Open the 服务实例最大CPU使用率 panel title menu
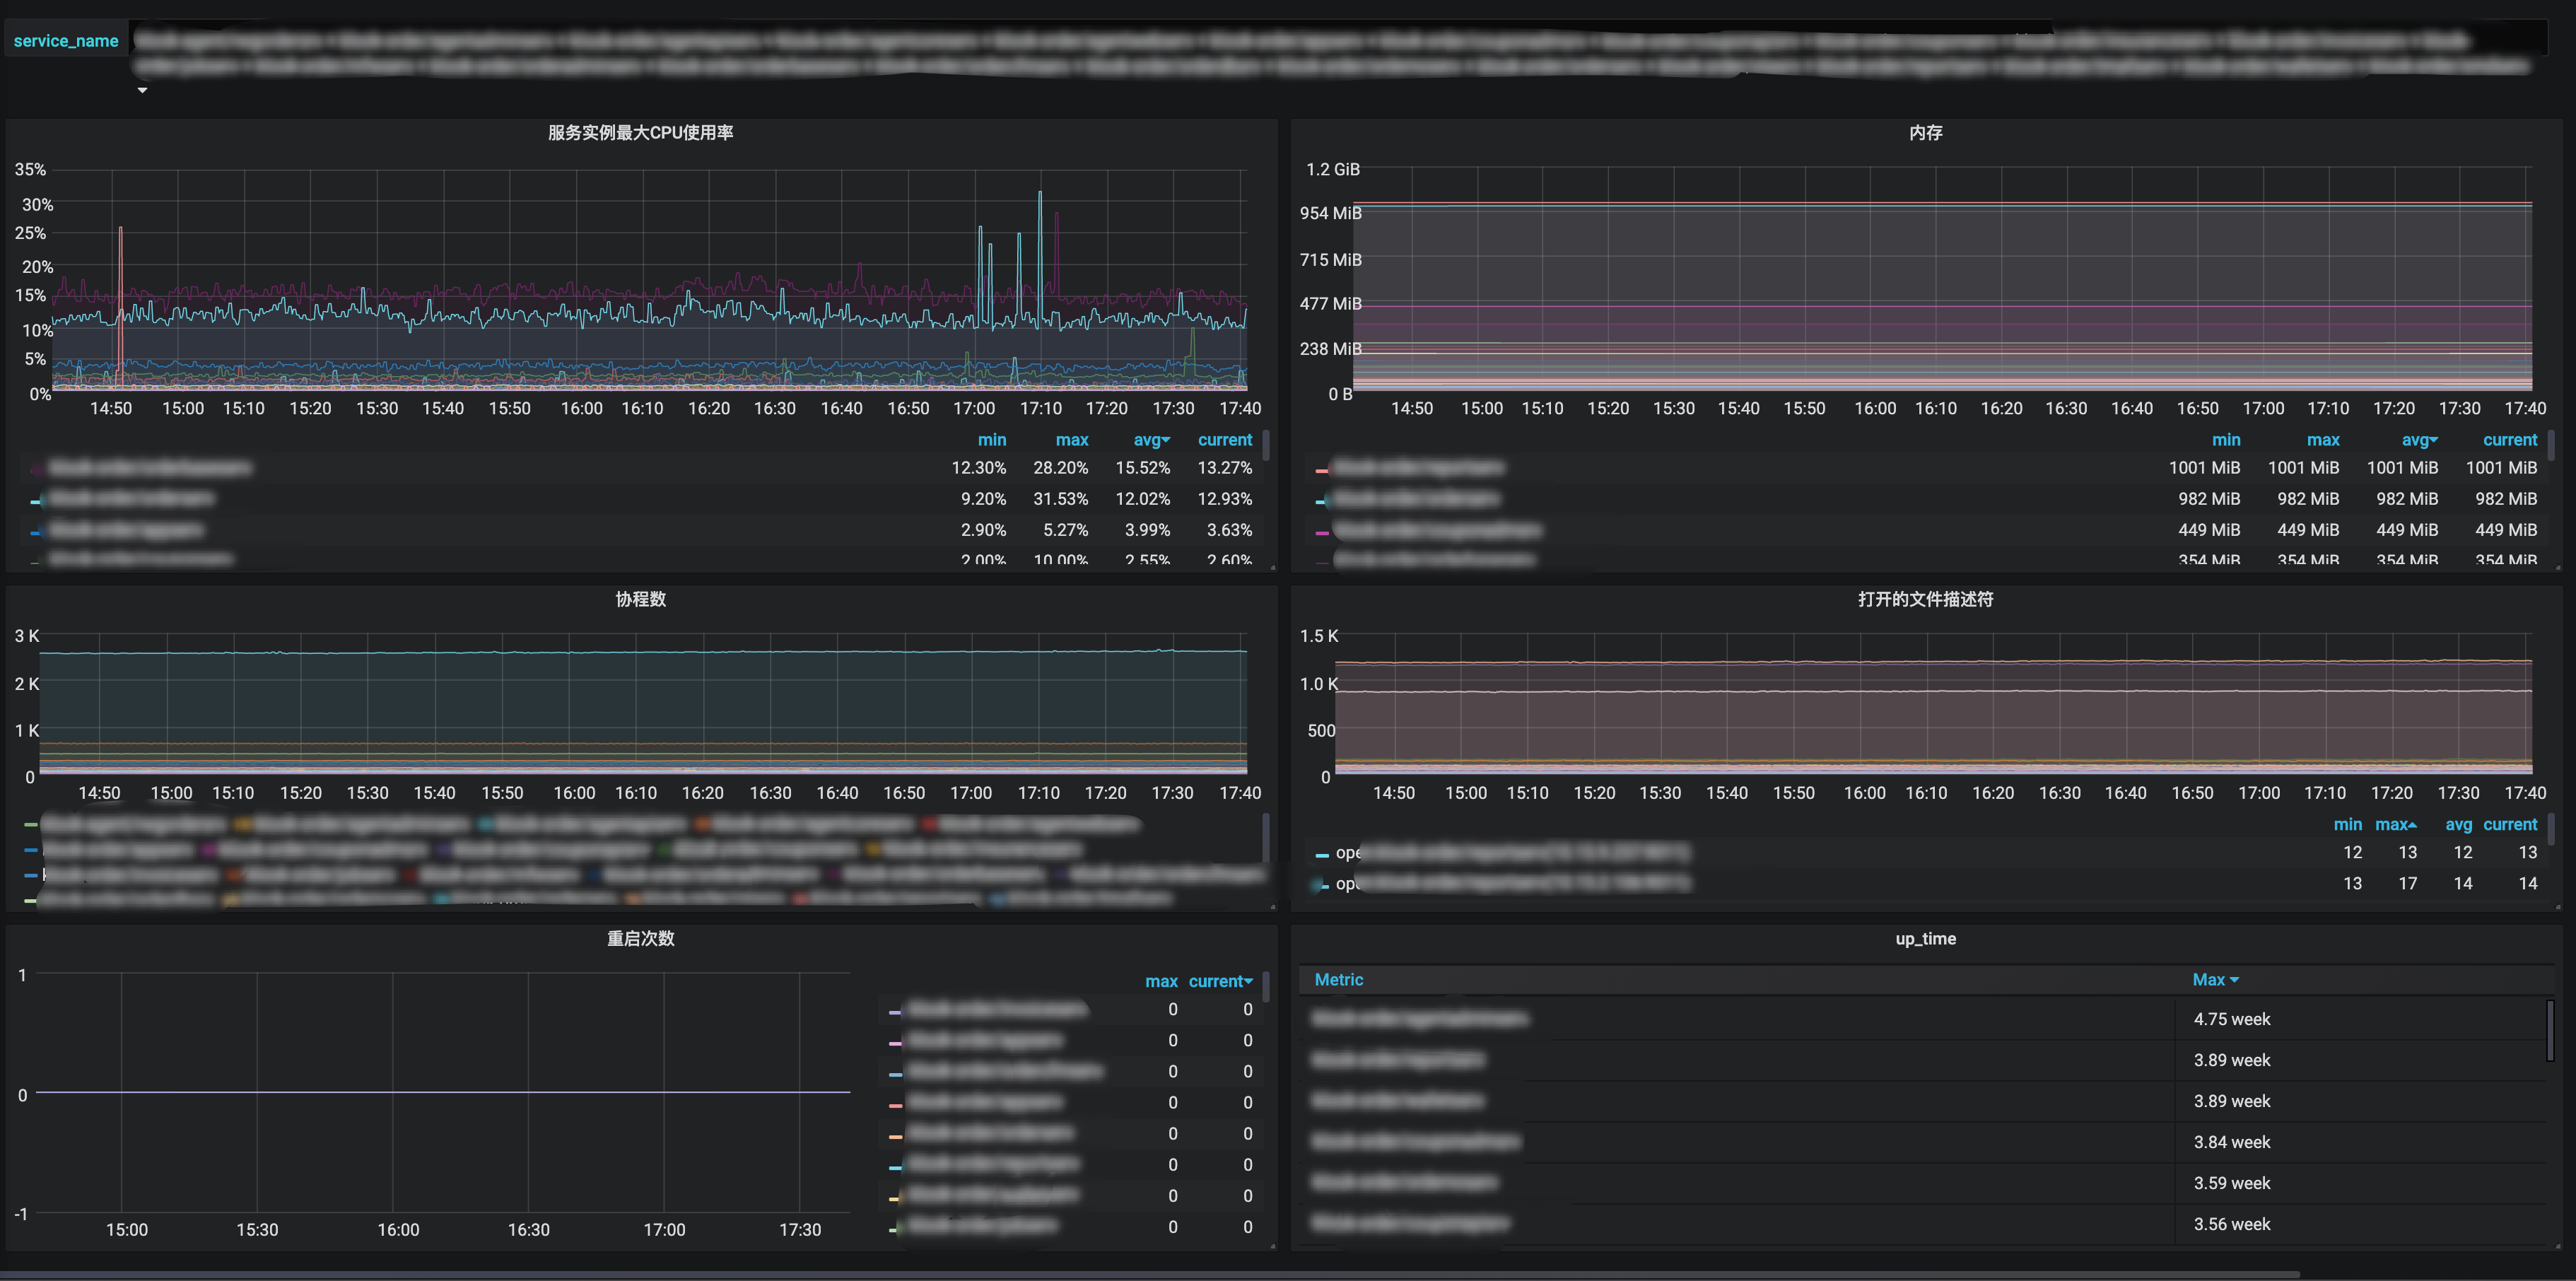Viewport: 2576px width, 1281px height. tap(640, 133)
